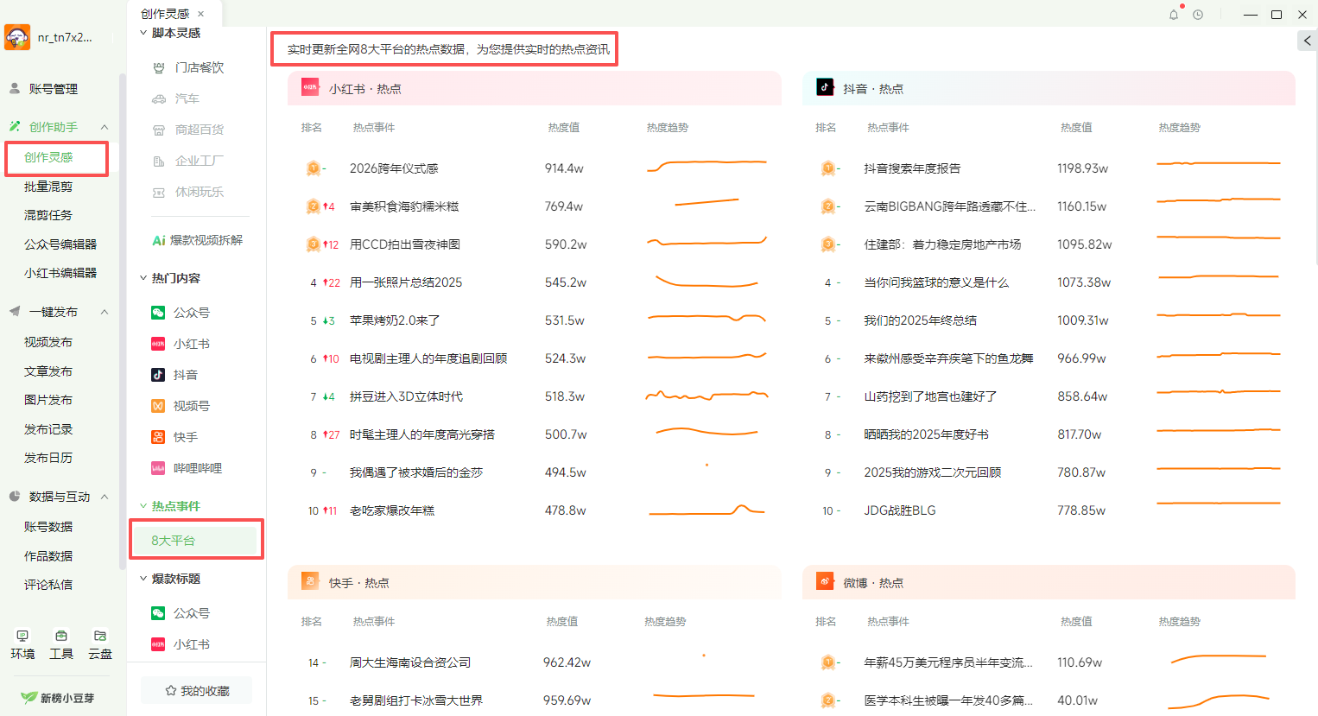Screen dimensions: 1318x716
Task: Select 小红书 icon under 热门内容
Action: 158,344
